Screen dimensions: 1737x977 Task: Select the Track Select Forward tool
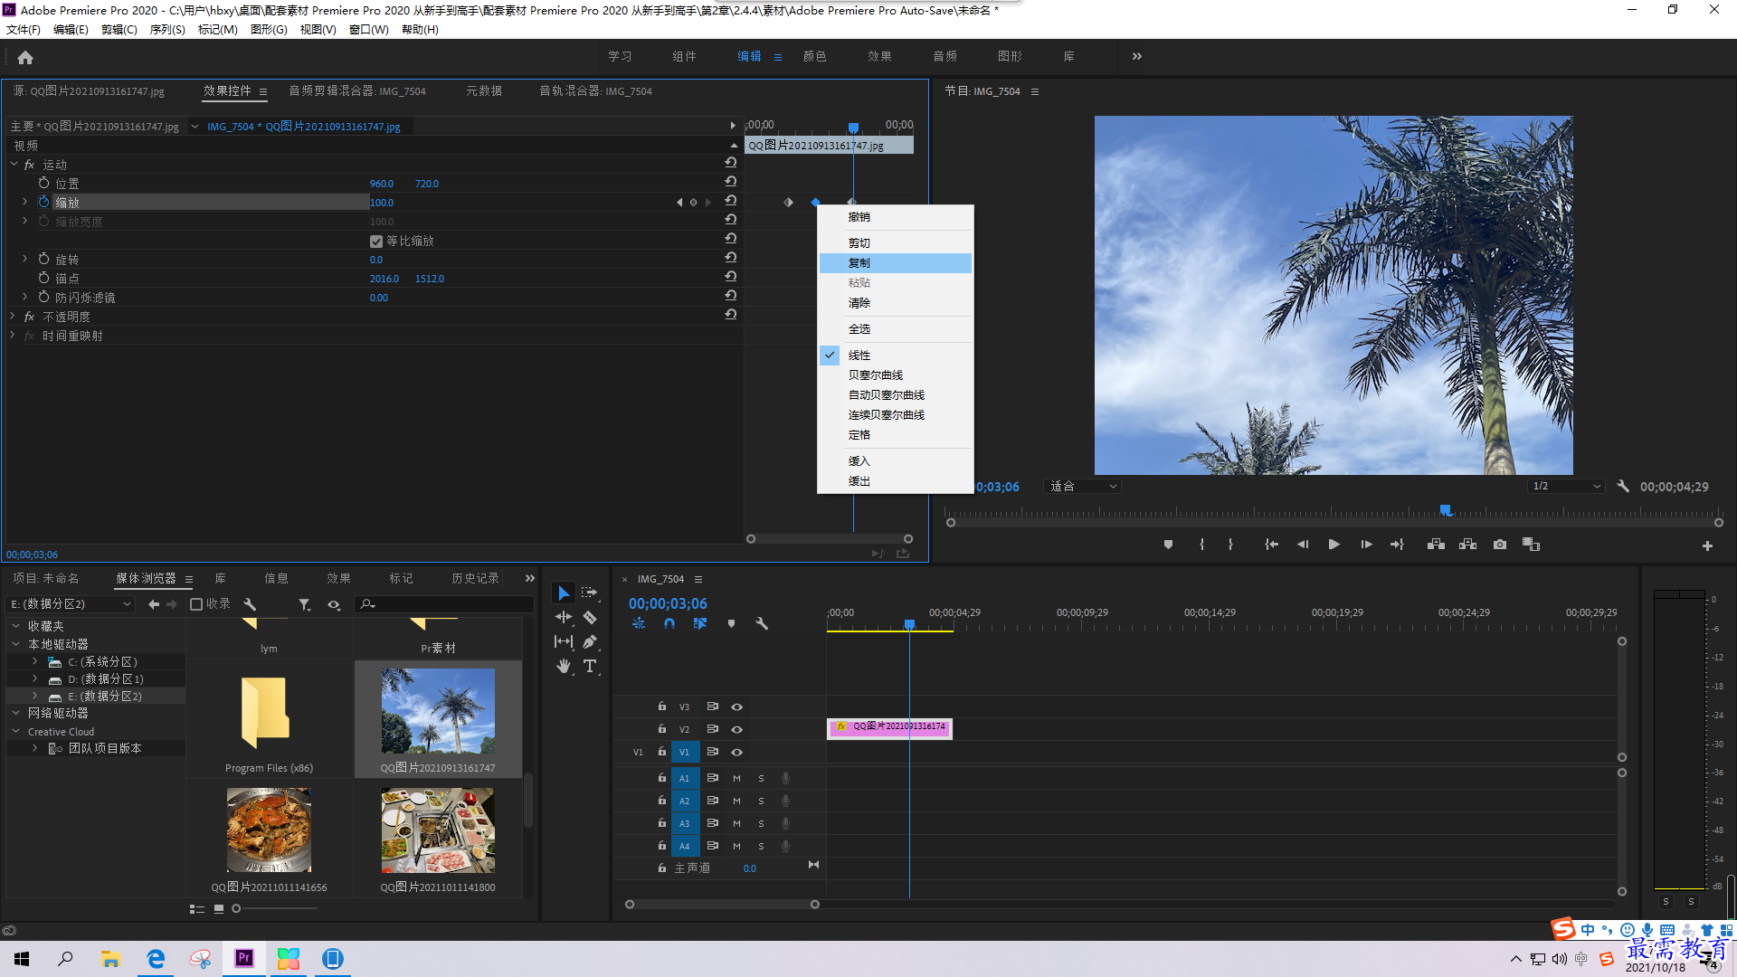590,593
